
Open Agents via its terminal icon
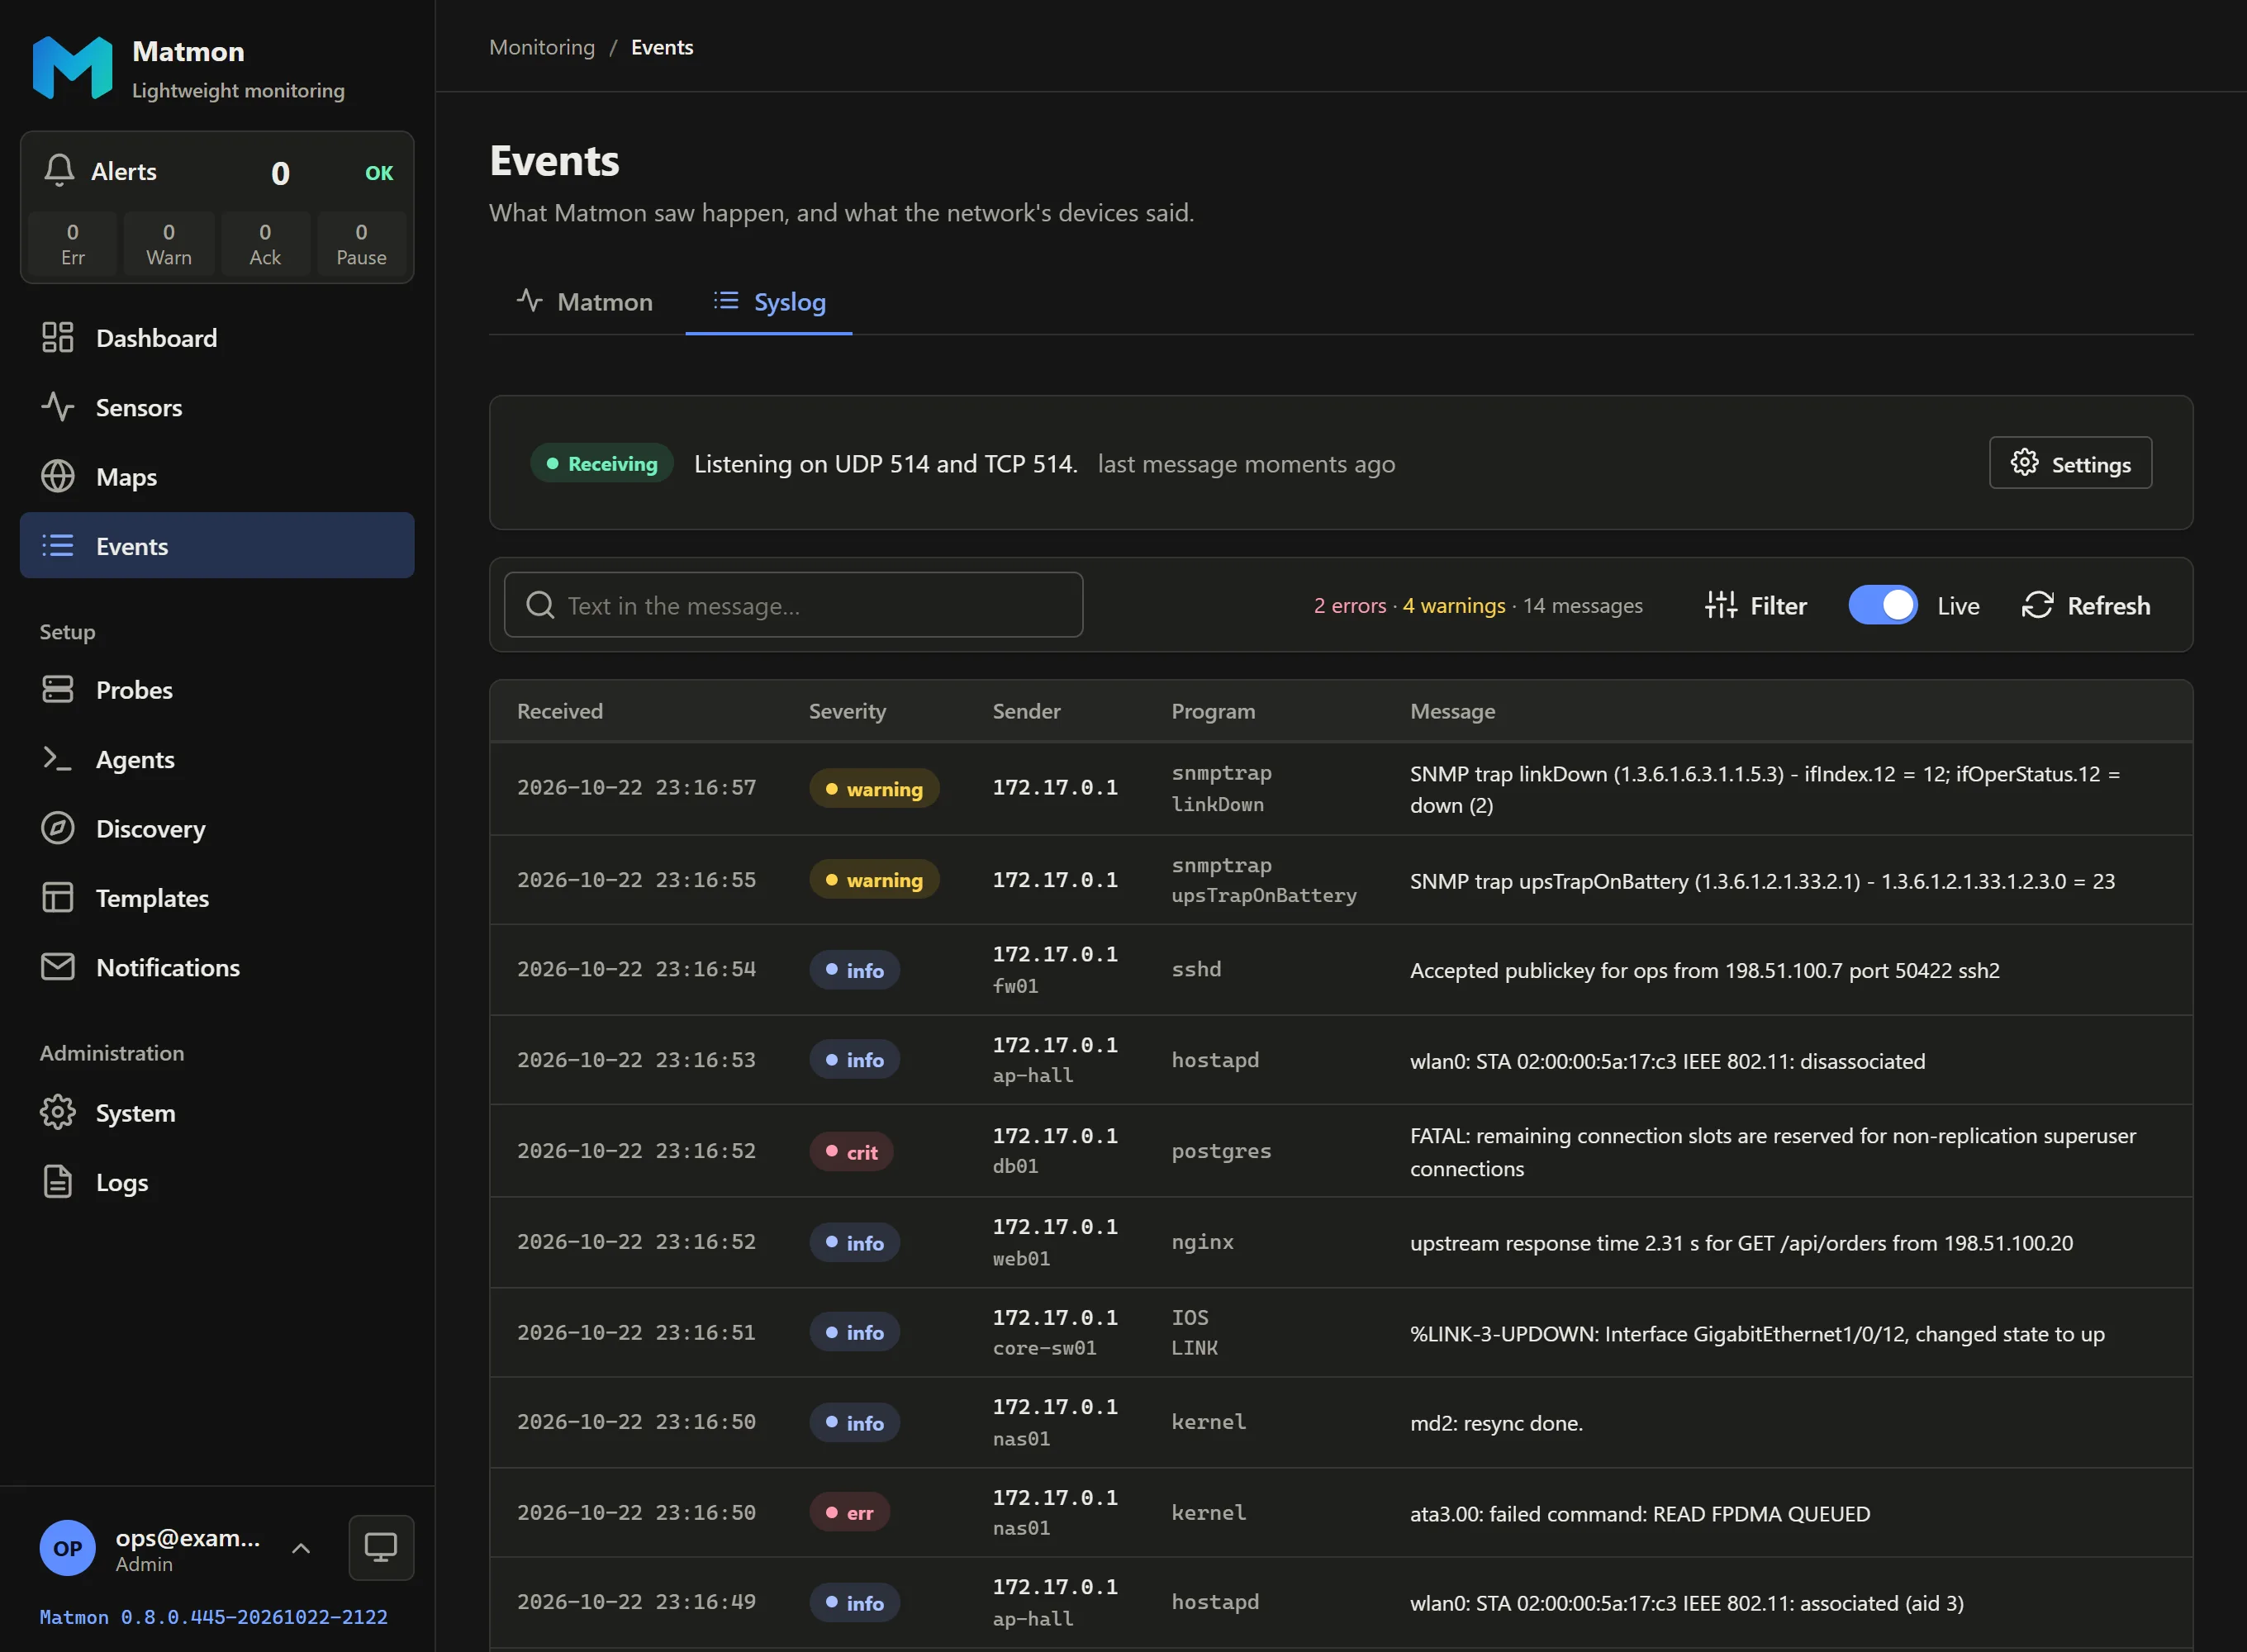tap(58, 759)
